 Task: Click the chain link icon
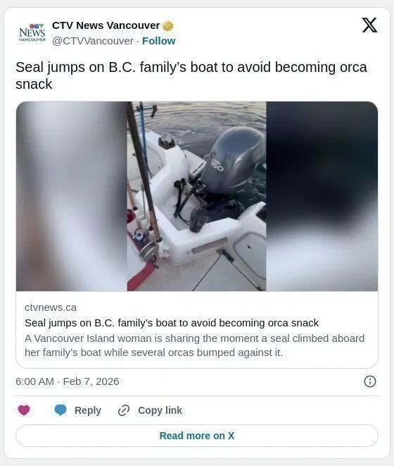tap(124, 410)
